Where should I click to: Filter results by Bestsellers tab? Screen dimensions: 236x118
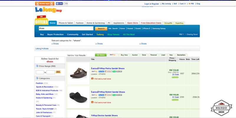click(181, 55)
